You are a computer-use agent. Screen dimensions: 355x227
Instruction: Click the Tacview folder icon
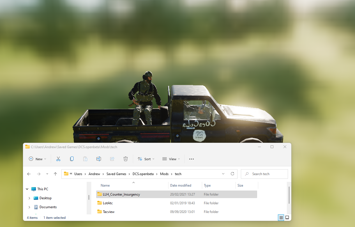click(x=100, y=212)
